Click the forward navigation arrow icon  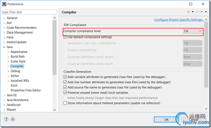coord(197,12)
